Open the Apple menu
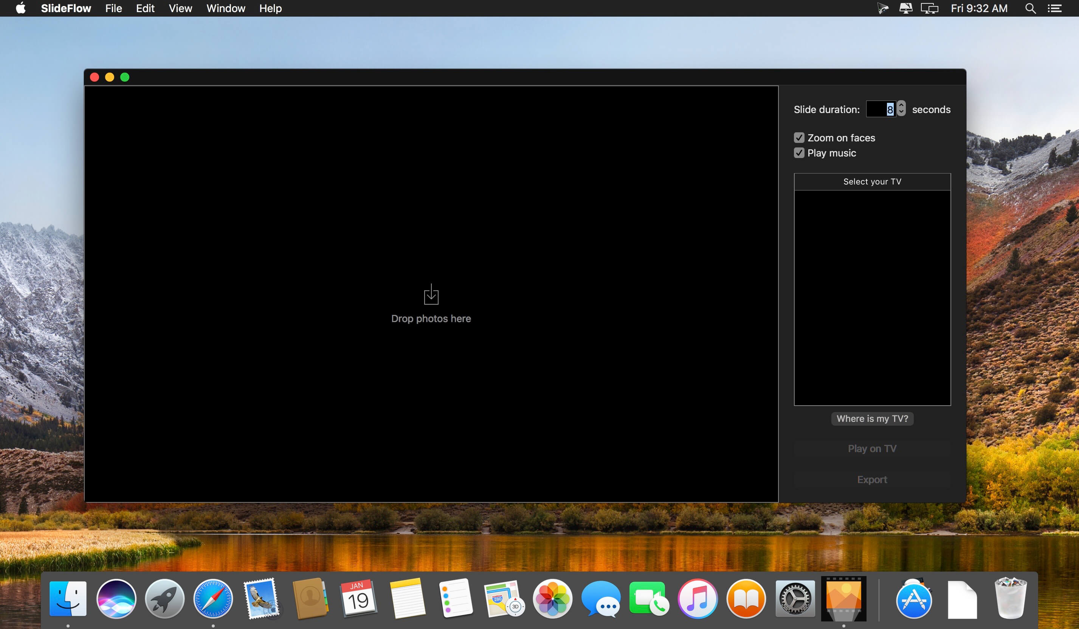Viewport: 1079px width, 629px height. 20,8
